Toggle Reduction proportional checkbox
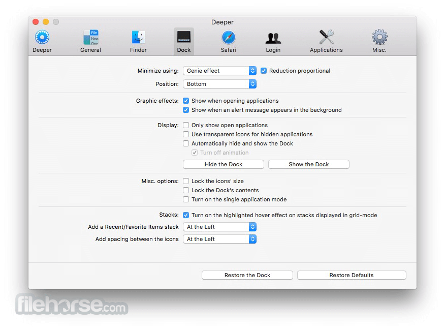 point(264,71)
